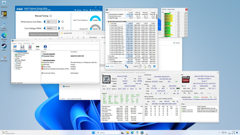Viewport: 240px width, 135px height.
Task: Increase Core Voltage Offset with right arrow
Action: [x=59, y=28]
